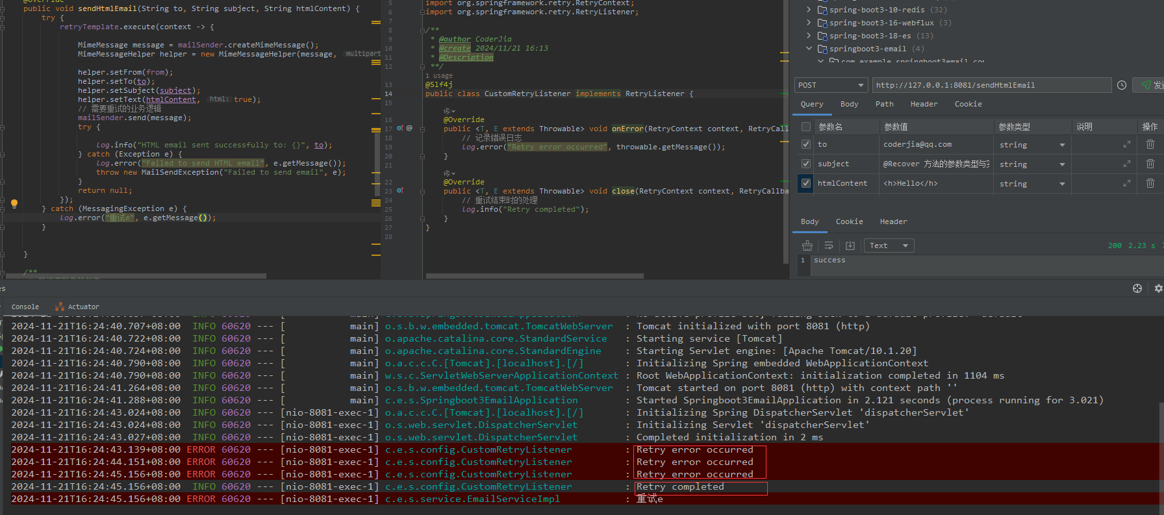Screen dimensions: 1164x515
Task: Click the green paper-plane send button
Action: 1149,85
